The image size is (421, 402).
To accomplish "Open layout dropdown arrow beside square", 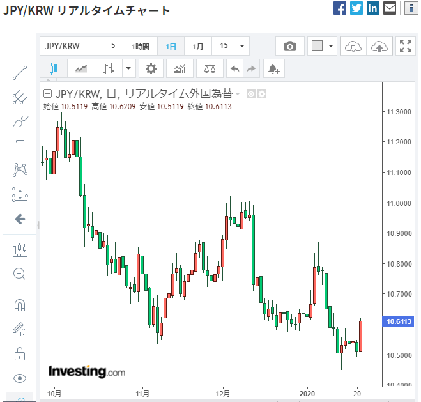I will (331, 46).
